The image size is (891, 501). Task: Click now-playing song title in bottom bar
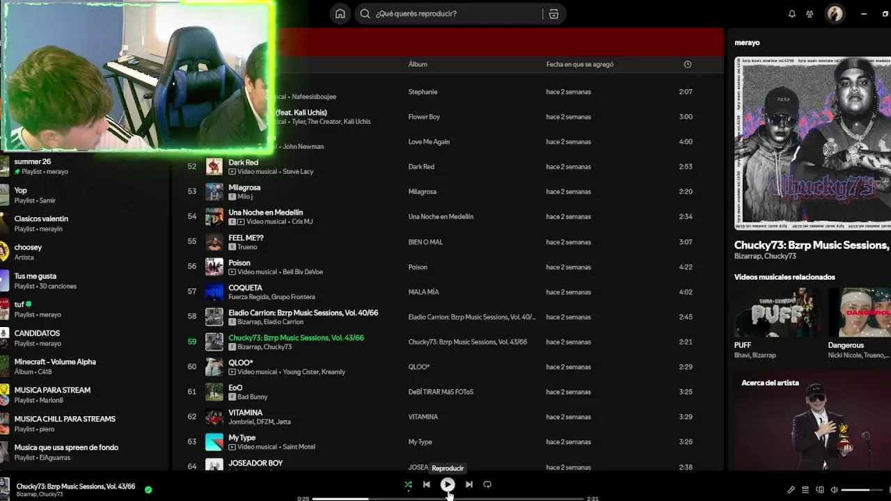(x=76, y=486)
